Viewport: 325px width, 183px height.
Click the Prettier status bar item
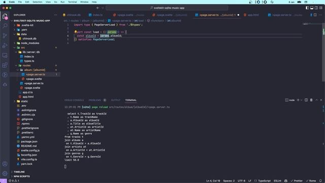point(297,181)
